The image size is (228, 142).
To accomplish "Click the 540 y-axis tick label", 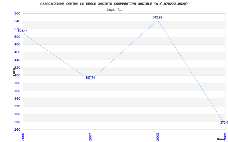I will tap(17, 21).
